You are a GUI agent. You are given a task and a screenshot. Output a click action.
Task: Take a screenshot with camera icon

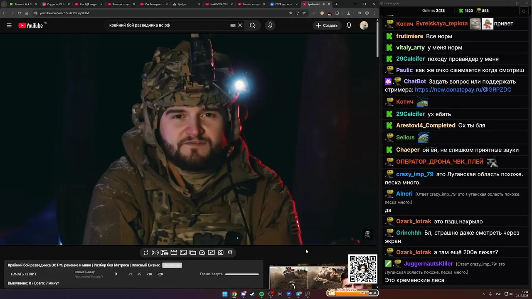click(x=221, y=252)
